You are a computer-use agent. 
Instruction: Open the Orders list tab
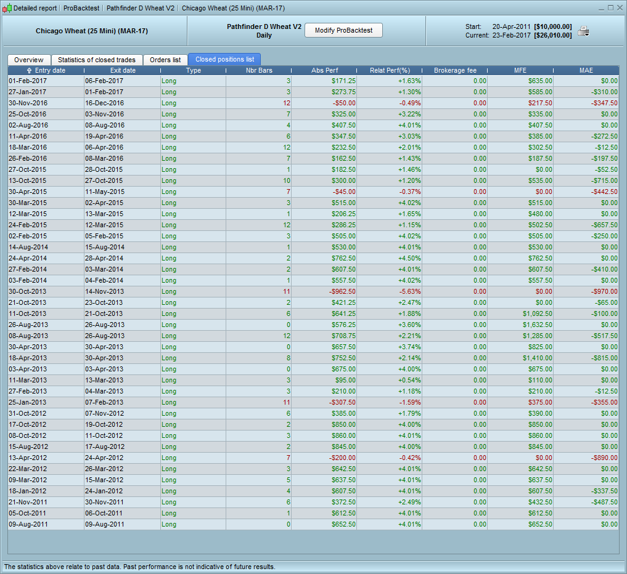[165, 60]
